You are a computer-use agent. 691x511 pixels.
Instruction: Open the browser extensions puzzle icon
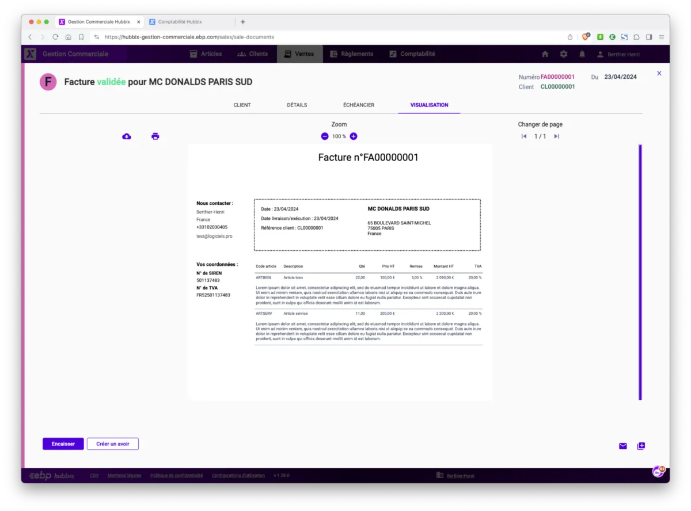point(636,37)
